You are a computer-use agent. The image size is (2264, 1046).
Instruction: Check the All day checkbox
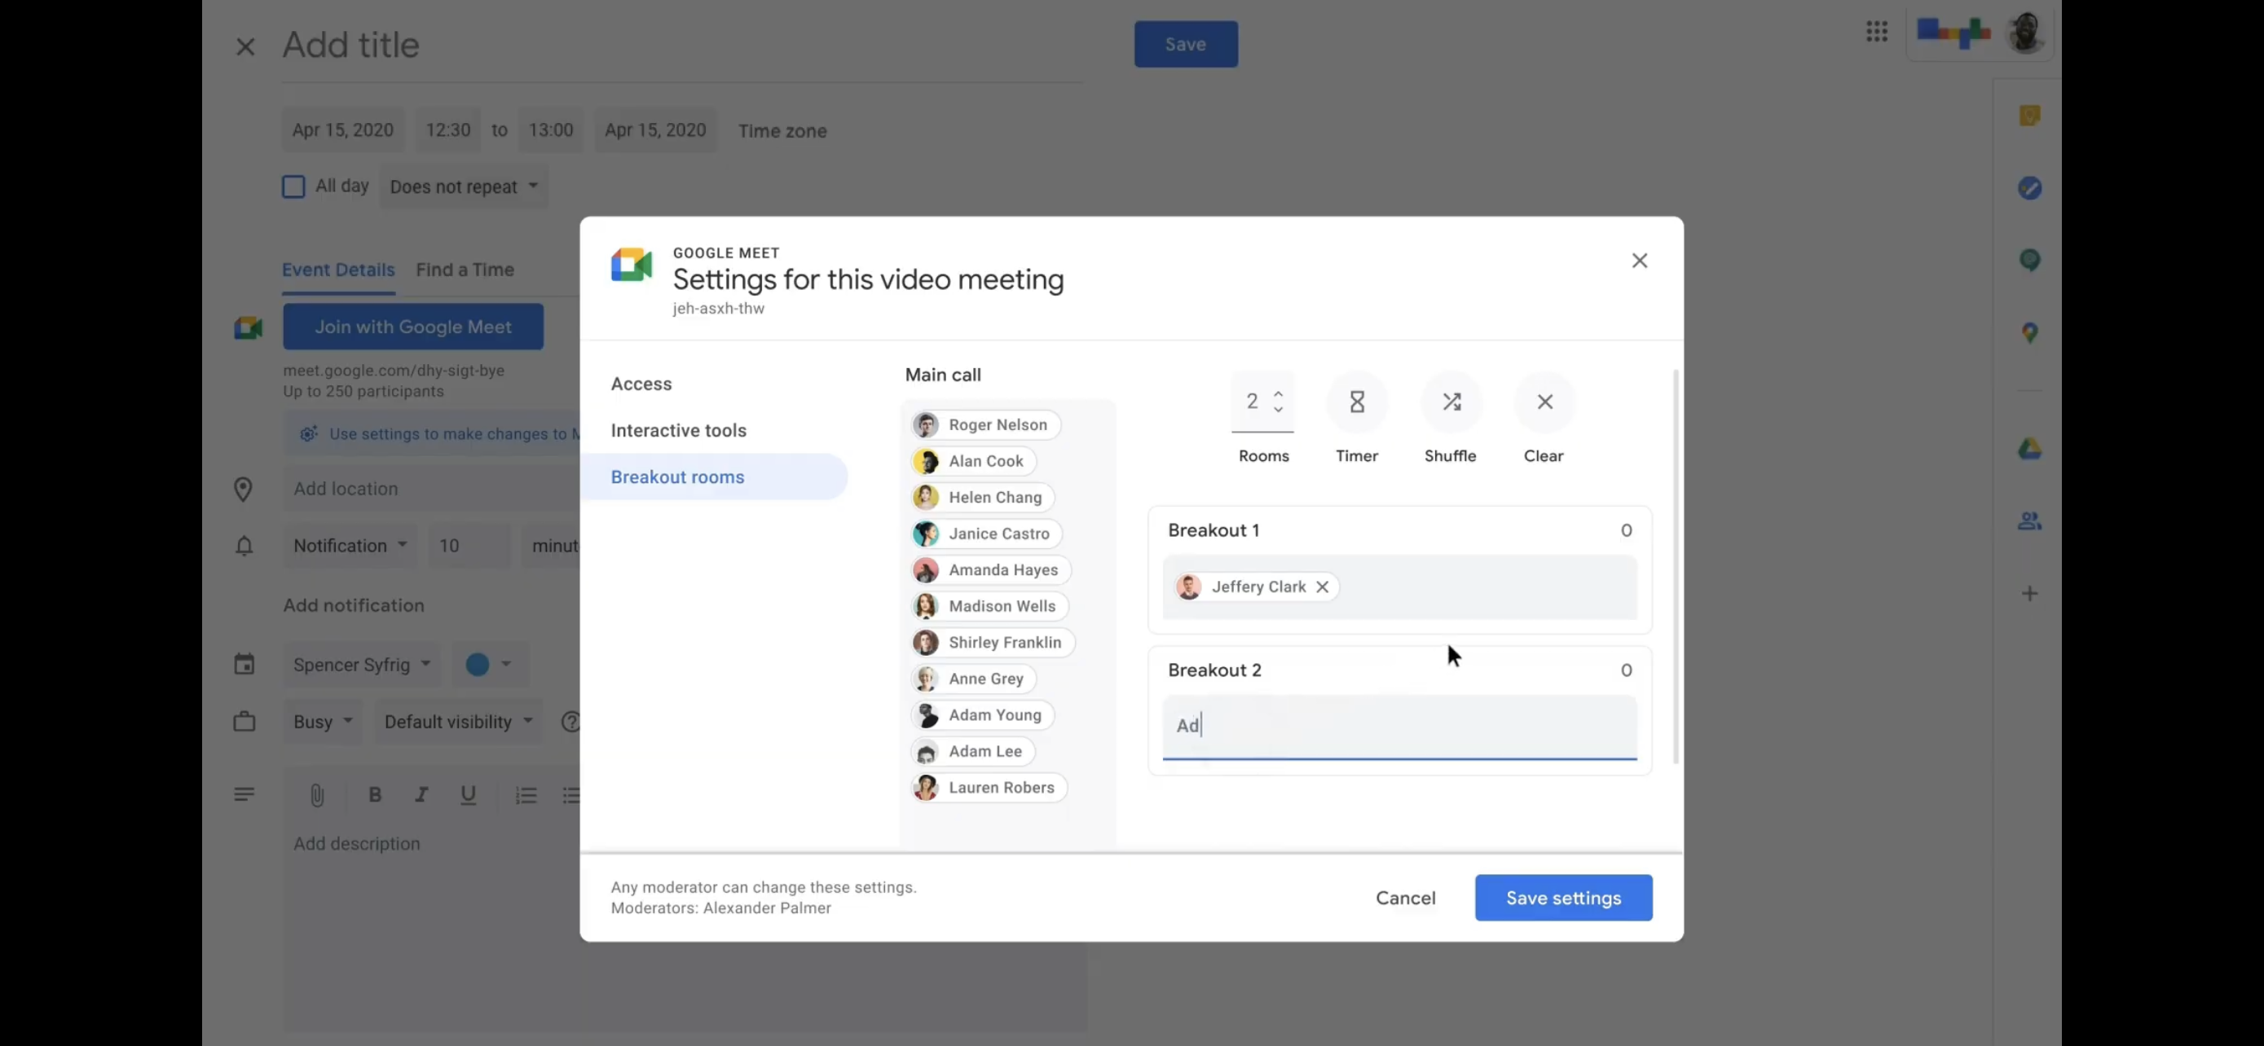pyautogui.click(x=293, y=187)
